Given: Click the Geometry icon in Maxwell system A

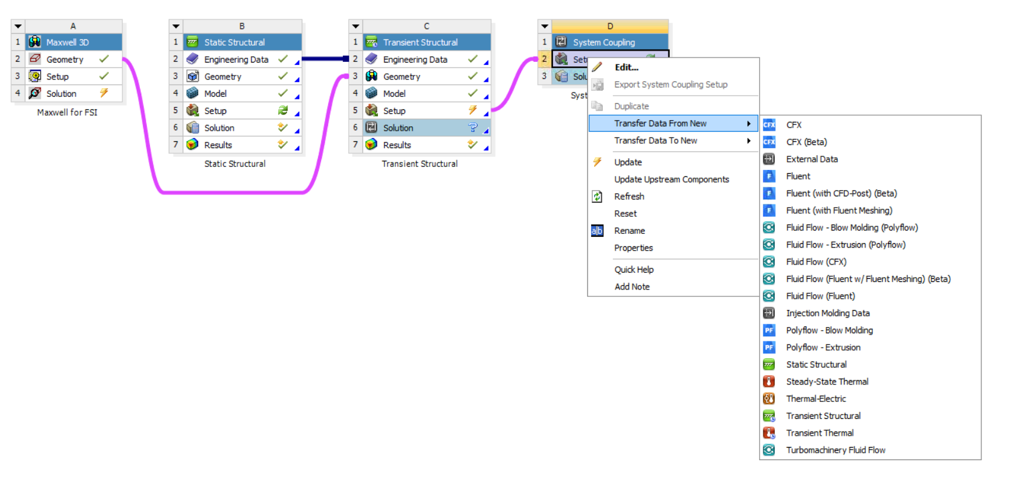Looking at the screenshot, I should [x=35, y=59].
